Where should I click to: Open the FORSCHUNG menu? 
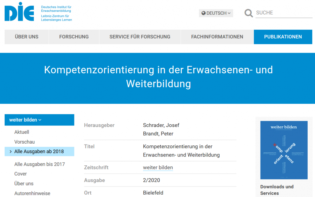74,37
